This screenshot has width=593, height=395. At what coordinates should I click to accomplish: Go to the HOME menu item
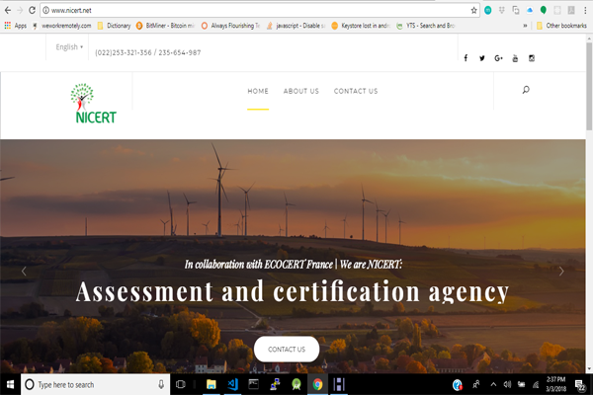[258, 91]
